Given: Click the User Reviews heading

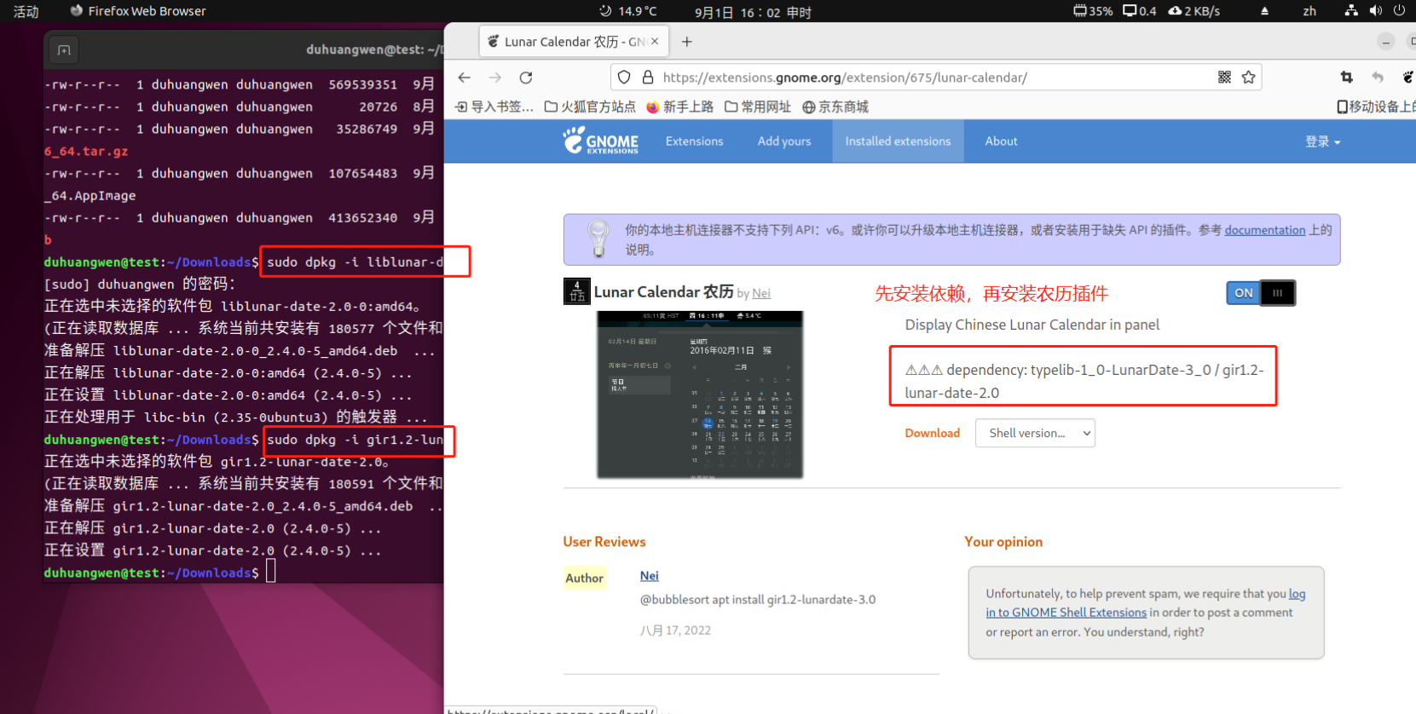Looking at the screenshot, I should pos(604,542).
